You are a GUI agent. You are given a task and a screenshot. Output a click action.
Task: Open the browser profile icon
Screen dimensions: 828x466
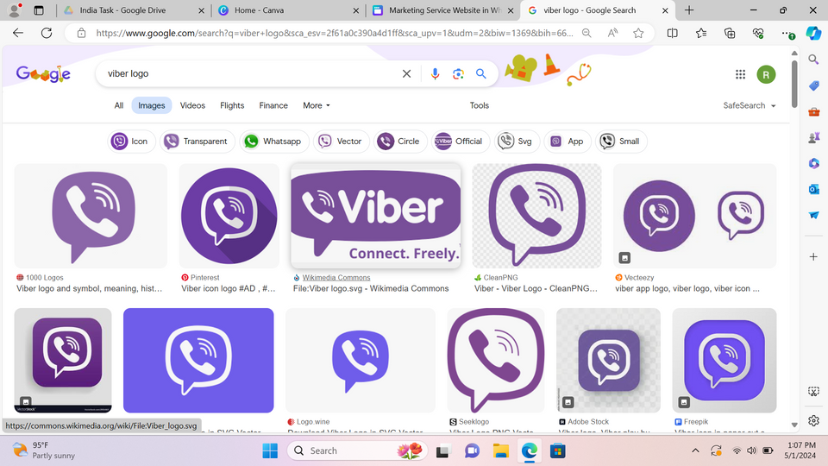tap(15, 9)
